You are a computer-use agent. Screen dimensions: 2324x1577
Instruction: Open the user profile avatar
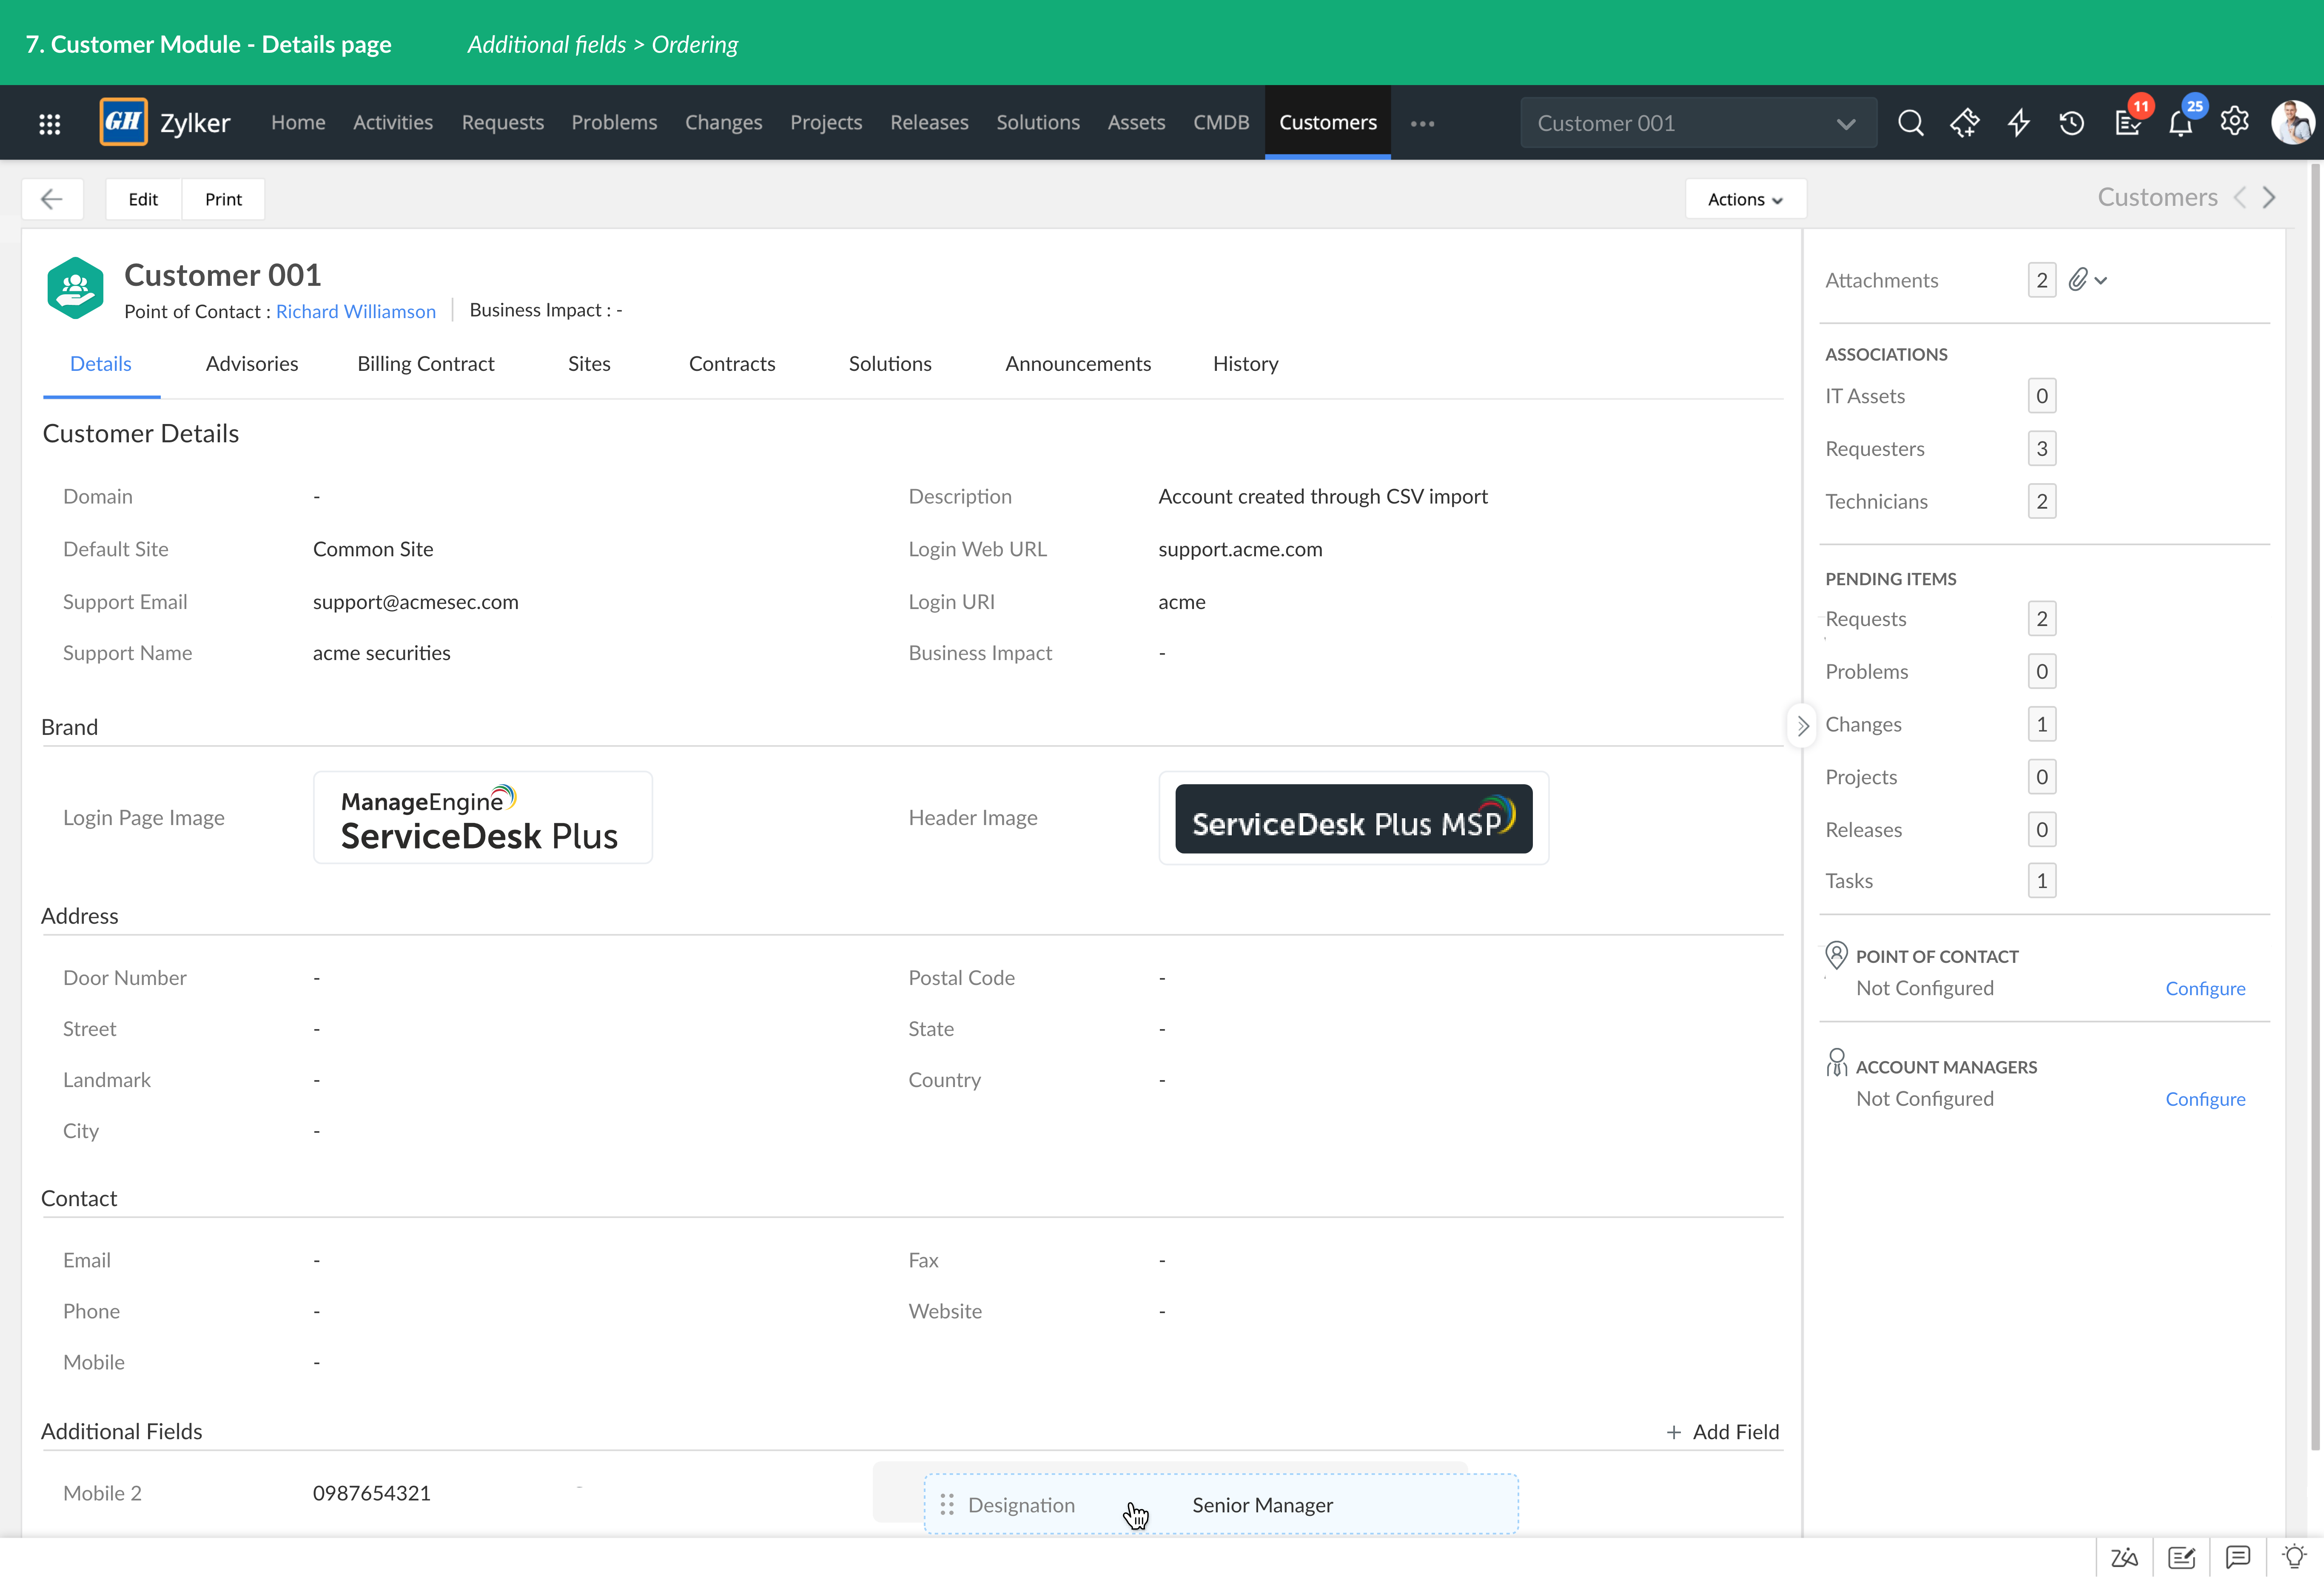pos(2292,122)
